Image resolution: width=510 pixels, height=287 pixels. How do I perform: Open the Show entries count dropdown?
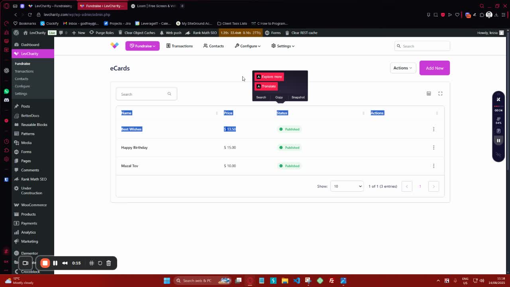[x=347, y=187]
